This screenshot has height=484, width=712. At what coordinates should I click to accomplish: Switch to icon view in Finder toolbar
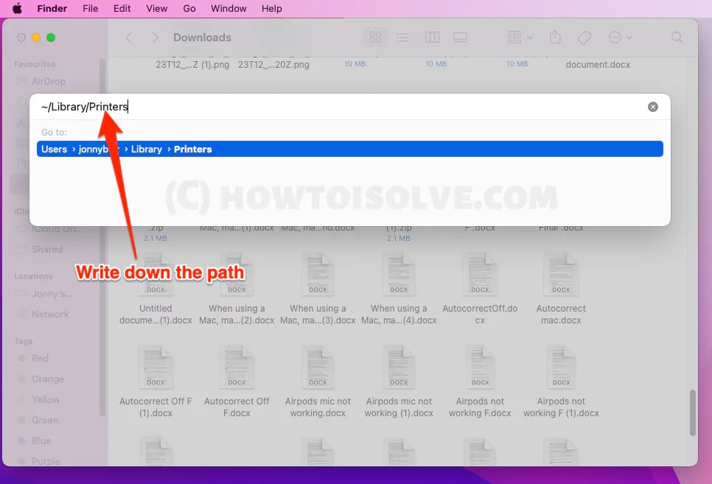[x=376, y=37]
